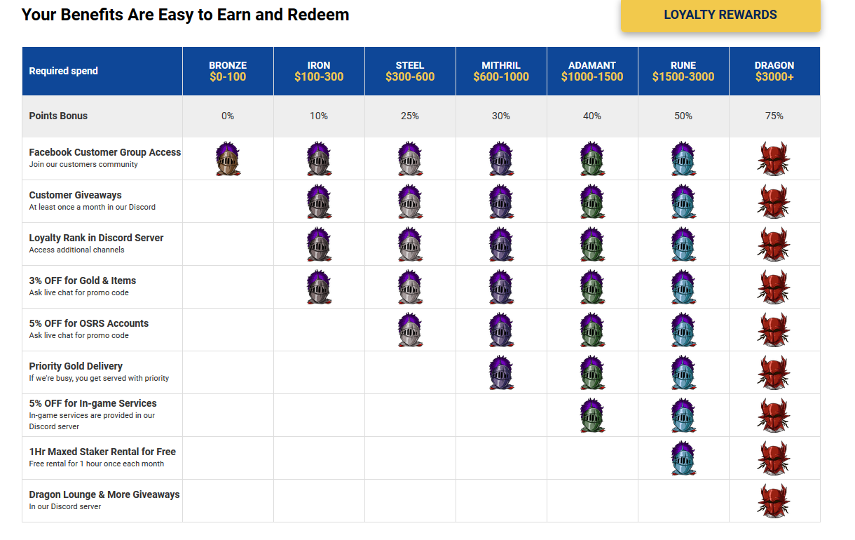Click the 40% points bonus value
Viewport: 855px width, 540px height.
592,116
